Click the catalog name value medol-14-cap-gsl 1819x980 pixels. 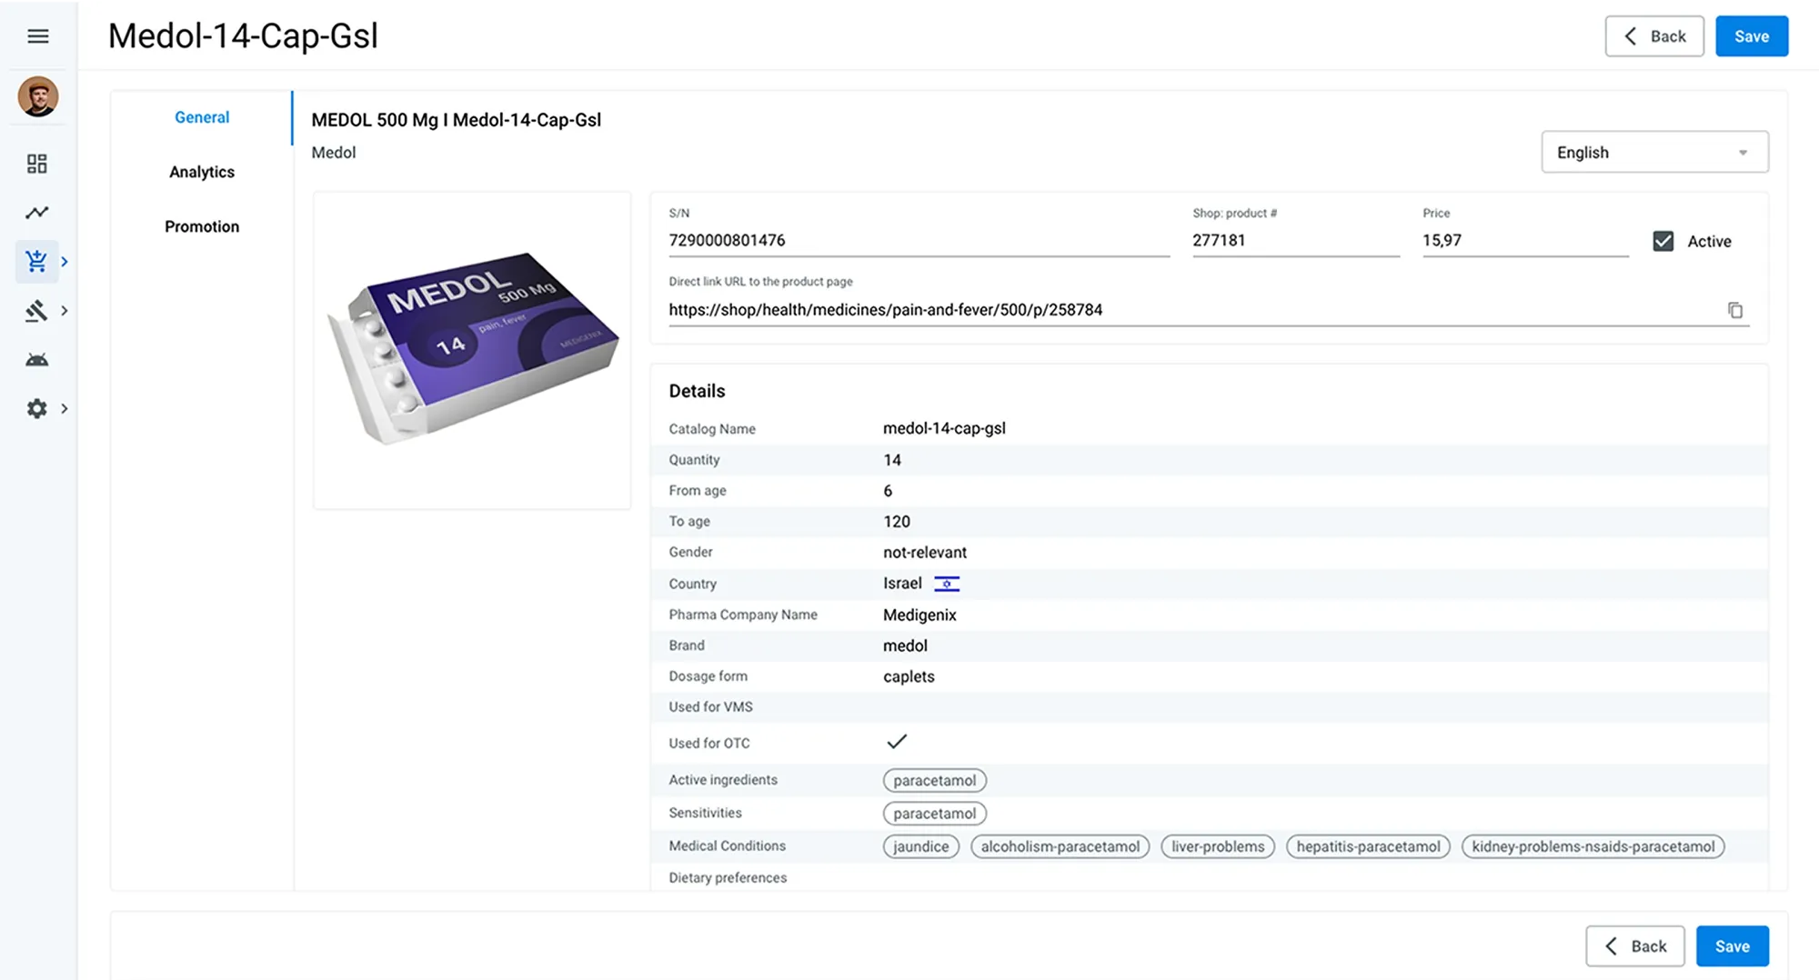coord(944,428)
